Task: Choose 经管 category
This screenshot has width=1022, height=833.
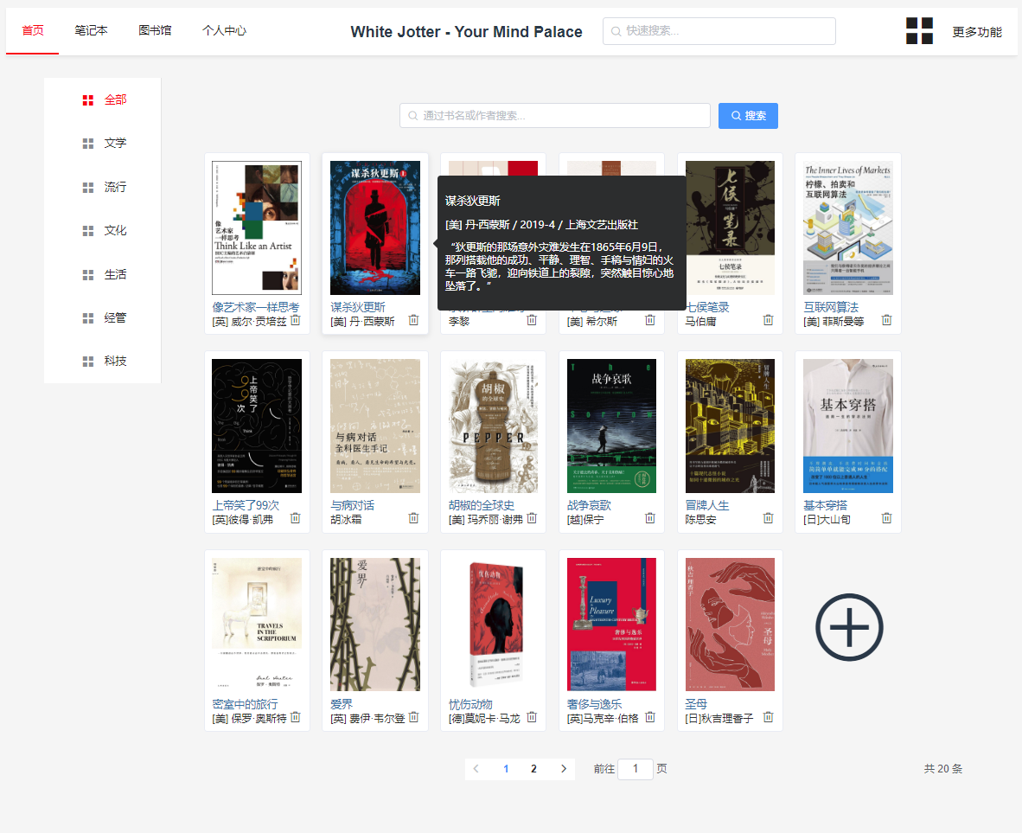Action: (102, 318)
